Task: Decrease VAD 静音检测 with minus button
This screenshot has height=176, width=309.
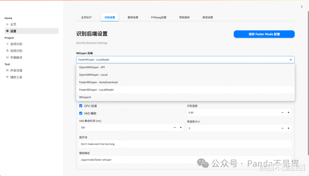Action: tap(175, 128)
